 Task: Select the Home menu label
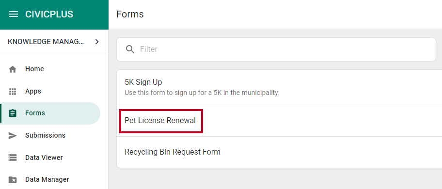34,69
